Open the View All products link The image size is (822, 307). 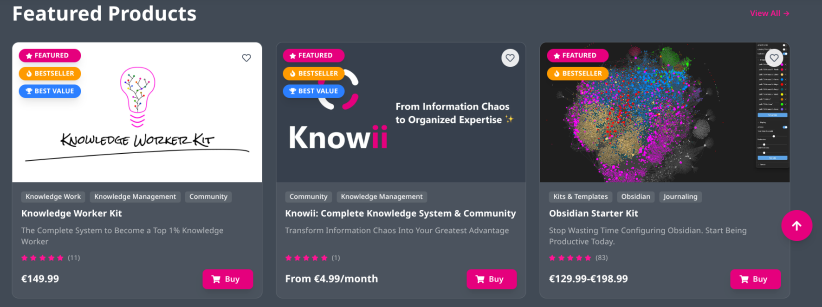click(769, 13)
